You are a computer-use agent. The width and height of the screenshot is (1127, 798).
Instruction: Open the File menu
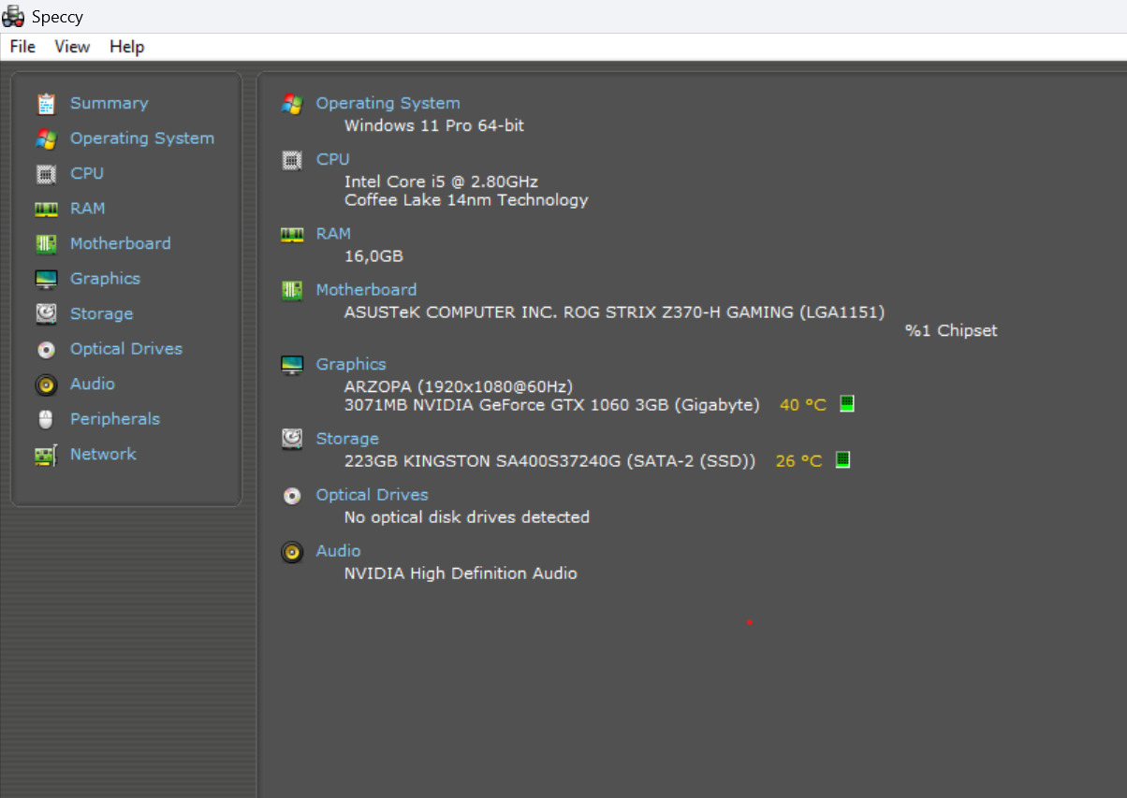coord(22,47)
